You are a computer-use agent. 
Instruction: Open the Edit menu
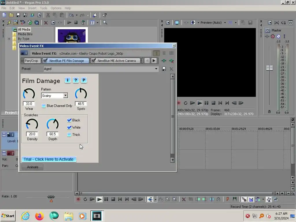point(12,8)
